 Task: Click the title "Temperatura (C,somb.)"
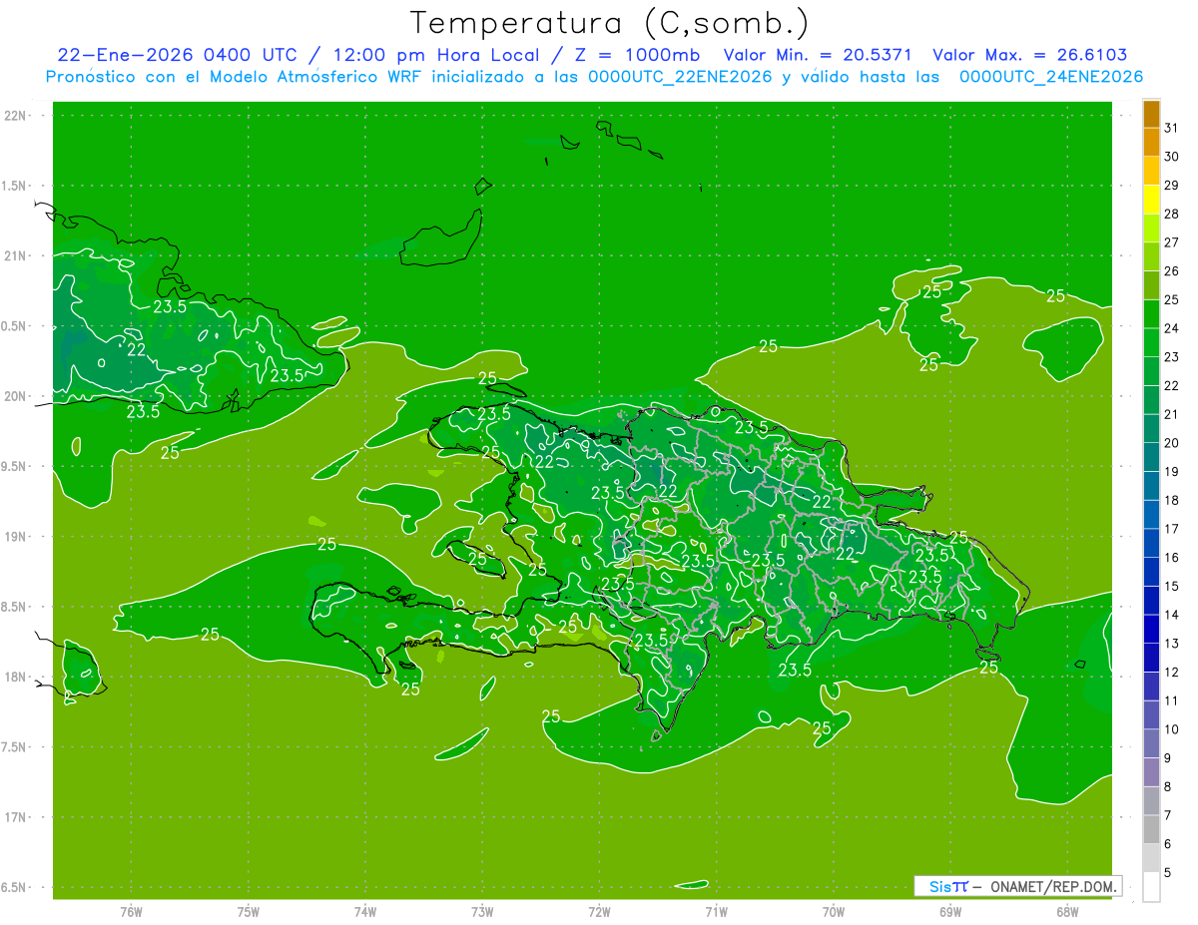611,23
